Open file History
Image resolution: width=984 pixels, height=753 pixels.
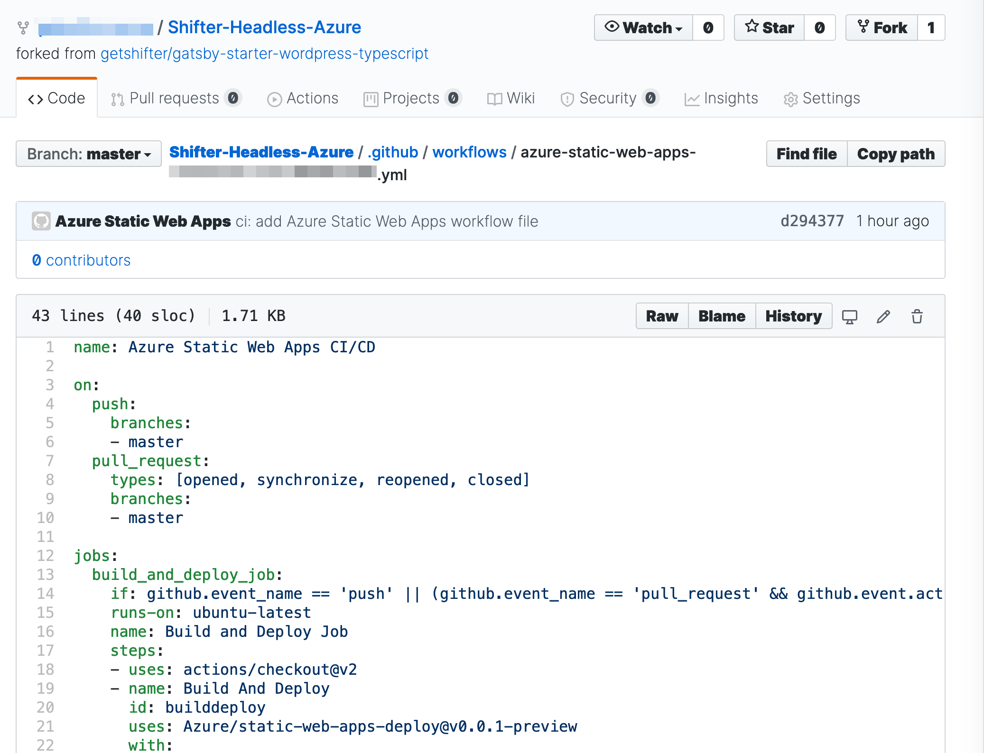[794, 316]
